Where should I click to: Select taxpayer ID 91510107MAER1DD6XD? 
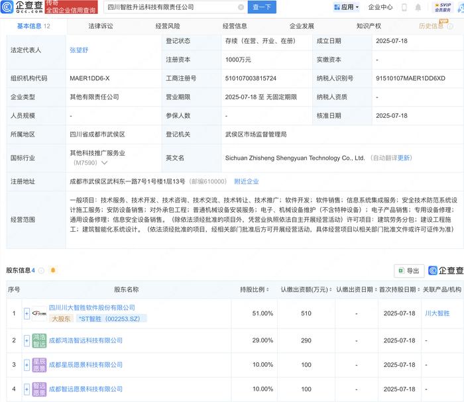point(410,78)
